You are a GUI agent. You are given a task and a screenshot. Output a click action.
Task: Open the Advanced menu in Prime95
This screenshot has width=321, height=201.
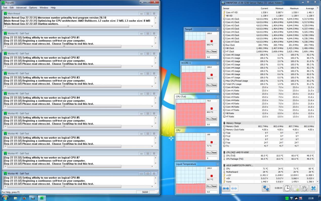[x=22, y=8]
